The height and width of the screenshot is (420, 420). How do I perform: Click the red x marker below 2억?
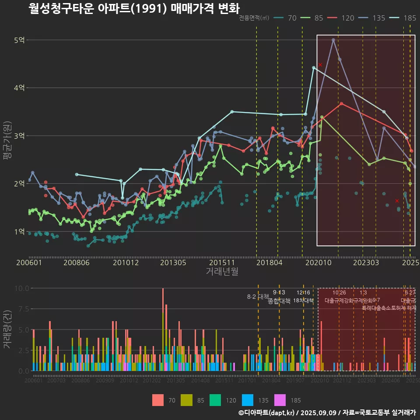click(x=397, y=201)
